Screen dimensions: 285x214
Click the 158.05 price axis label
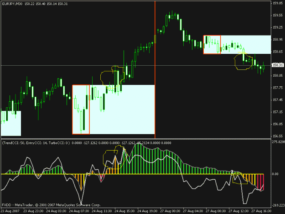point(277,76)
